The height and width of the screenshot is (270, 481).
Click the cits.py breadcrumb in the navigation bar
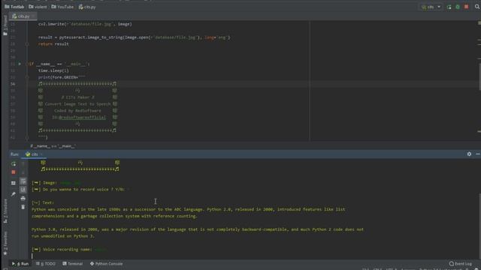coord(87,7)
